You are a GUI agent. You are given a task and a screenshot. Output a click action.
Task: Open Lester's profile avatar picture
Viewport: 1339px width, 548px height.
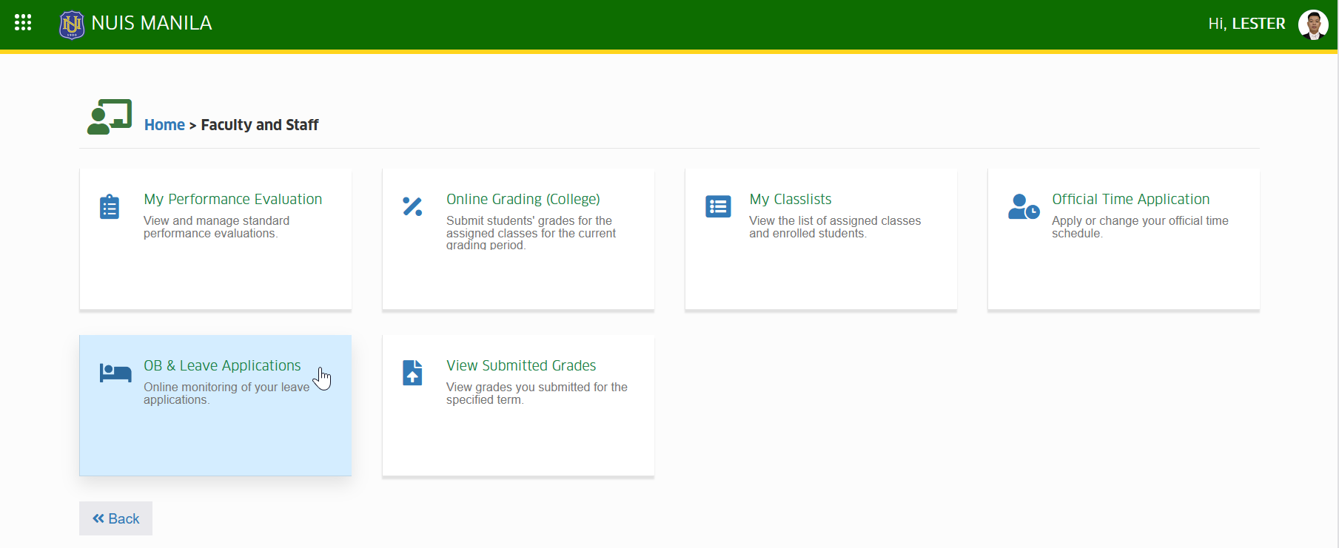tap(1313, 24)
